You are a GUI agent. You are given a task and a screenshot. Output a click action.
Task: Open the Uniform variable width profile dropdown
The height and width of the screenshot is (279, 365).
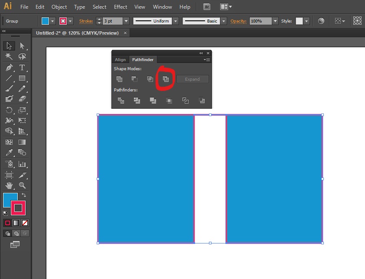point(176,21)
